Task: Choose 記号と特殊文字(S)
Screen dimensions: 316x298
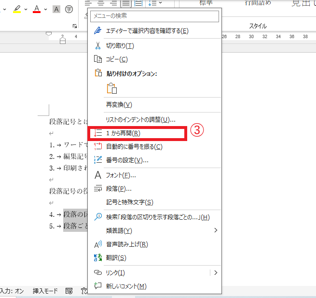Action: (154, 202)
